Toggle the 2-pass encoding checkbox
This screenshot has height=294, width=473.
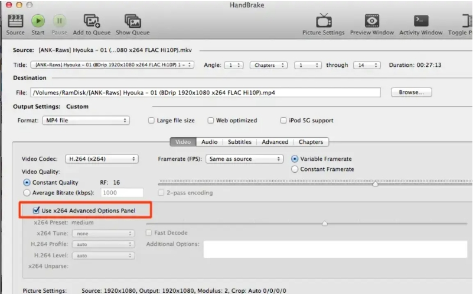tap(161, 193)
